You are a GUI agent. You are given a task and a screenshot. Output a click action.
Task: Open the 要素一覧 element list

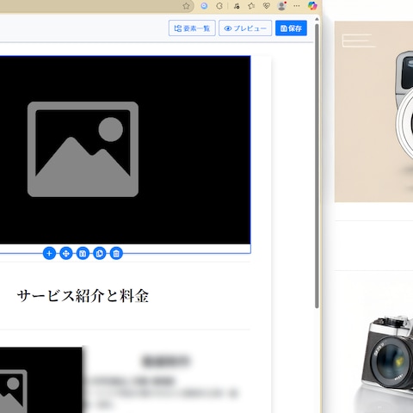(192, 28)
